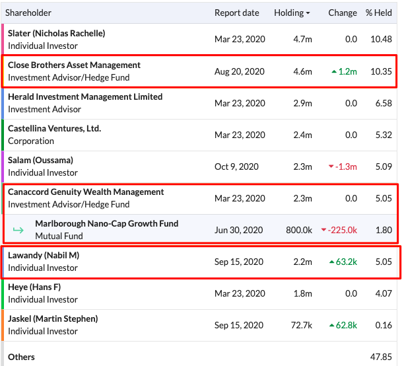Select the 1.8m holding value

[302, 293]
